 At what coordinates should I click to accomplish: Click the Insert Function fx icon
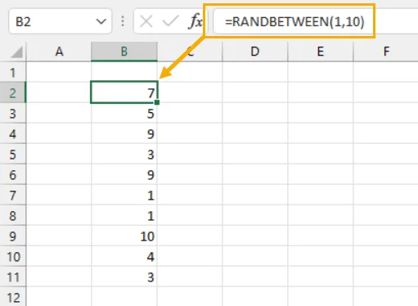[196, 21]
